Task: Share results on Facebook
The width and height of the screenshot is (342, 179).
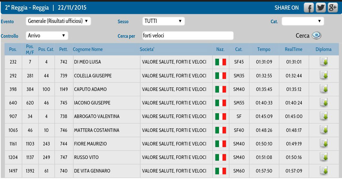Action: click(309, 8)
